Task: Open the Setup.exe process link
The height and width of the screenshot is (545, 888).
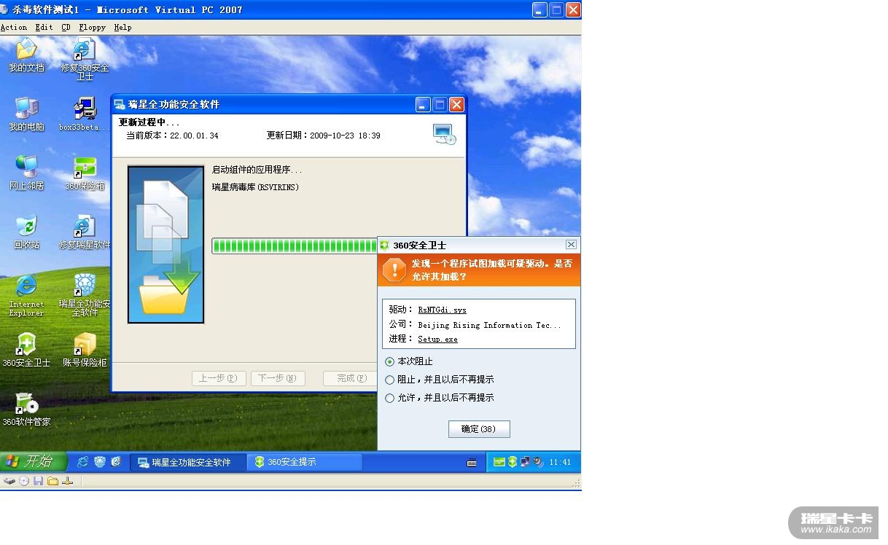Action: (x=437, y=339)
